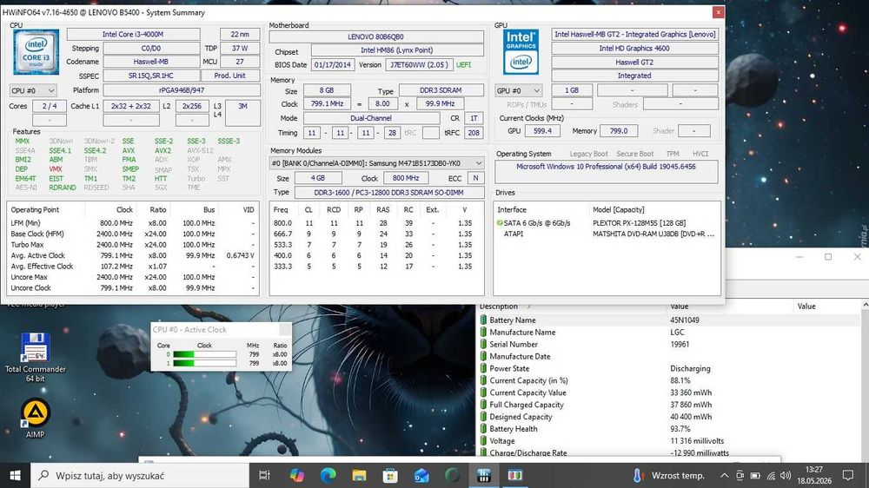This screenshot has width=869, height=488.
Task: Click the Intel Core i3 CPU logo
Action: coord(36,53)
